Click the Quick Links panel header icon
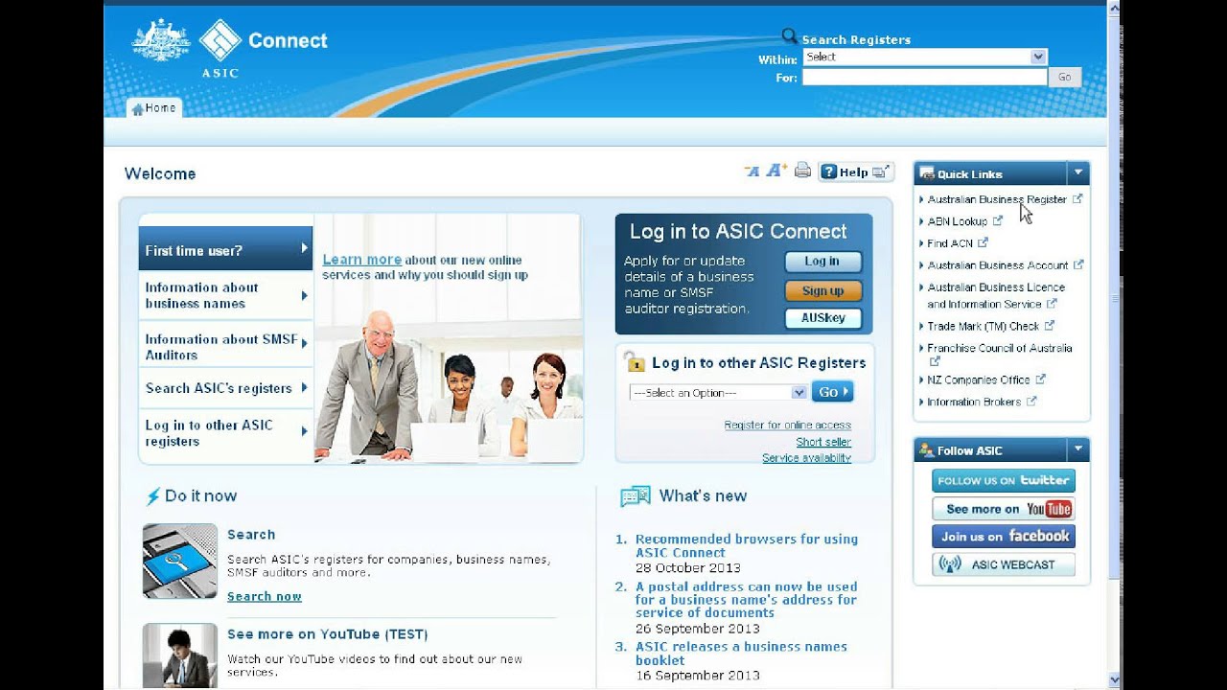The image size is (1227, 690). coord(927,173)
